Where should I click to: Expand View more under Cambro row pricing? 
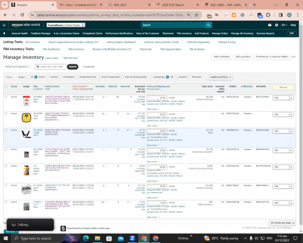click(x=153, y=109)
